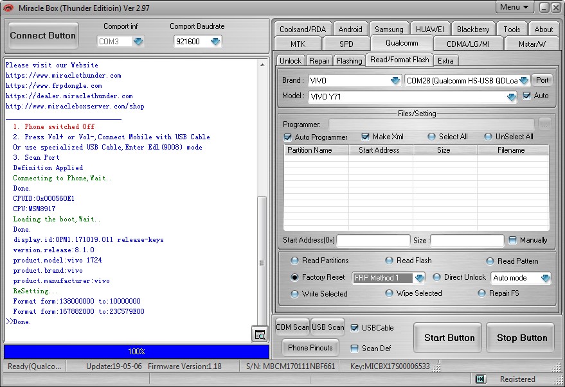Open the Qualcomm tab
The width and height of the screenshot is (565, 387).
[x=402, y=43]
